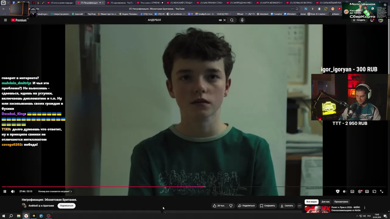Download video via Скачать button

(287, 206)
